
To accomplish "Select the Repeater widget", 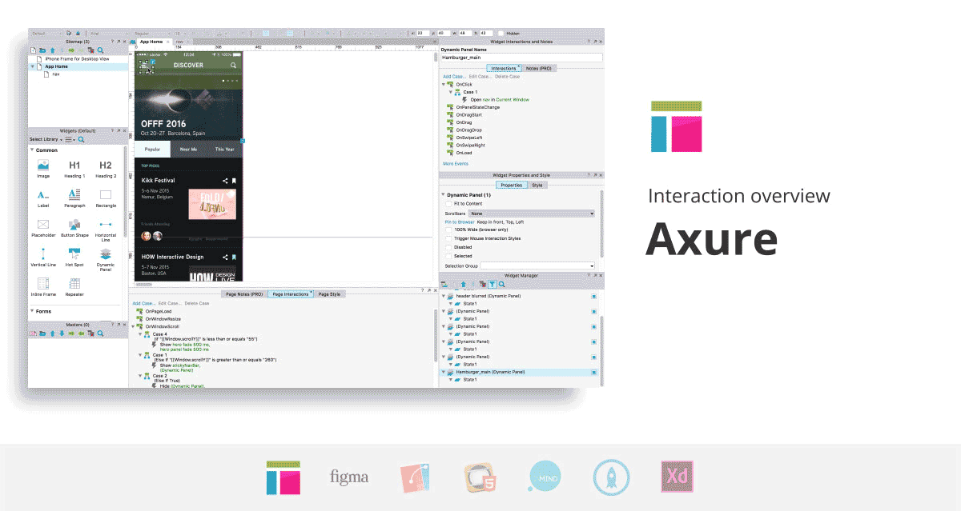I will (74, 286).
